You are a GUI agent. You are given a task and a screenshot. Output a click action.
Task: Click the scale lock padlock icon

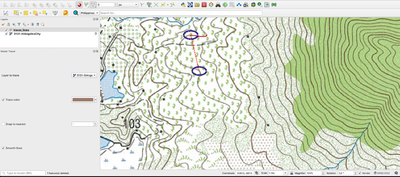291,173
